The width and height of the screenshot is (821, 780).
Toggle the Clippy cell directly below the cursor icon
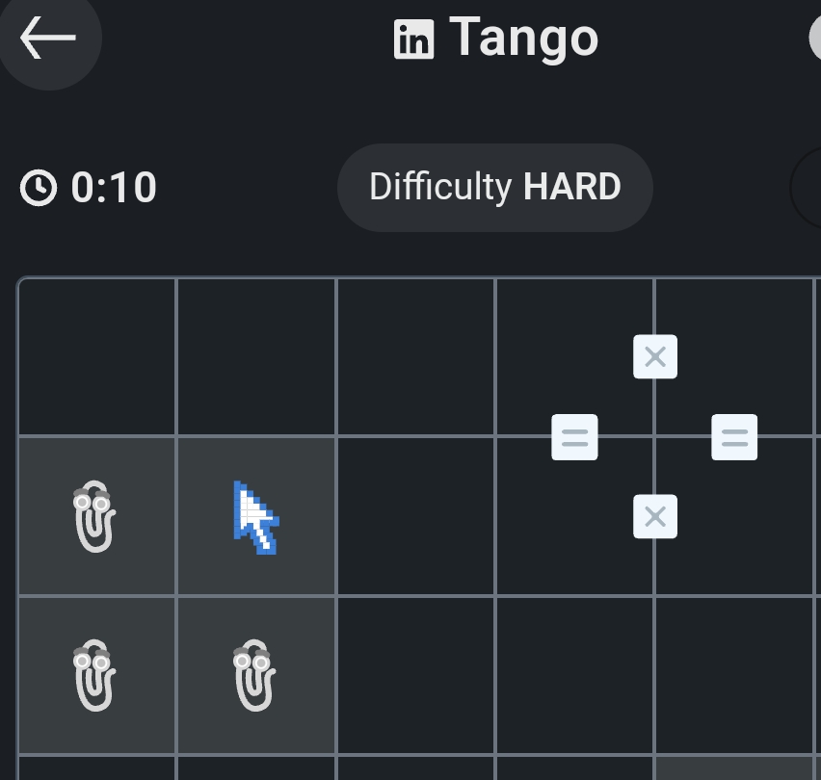pyautogui.click(x=255, y=675)
